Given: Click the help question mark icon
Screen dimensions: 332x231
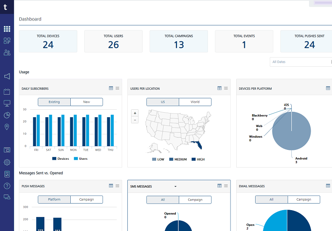Looking at the screenshot, I should tap(7, 186).
